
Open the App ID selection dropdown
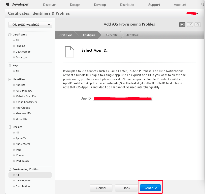[123, 99]
